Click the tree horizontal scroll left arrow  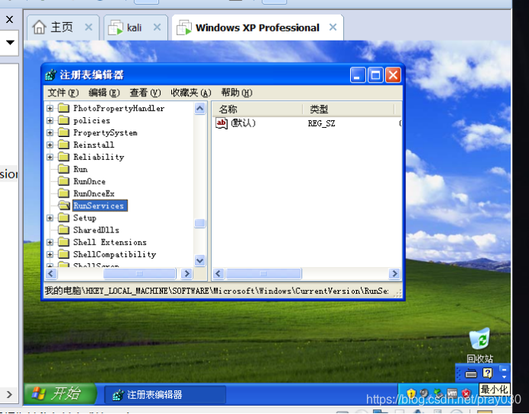point(51,273)
